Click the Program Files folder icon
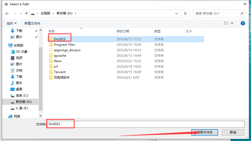251x141 pixels. (51, 44)
